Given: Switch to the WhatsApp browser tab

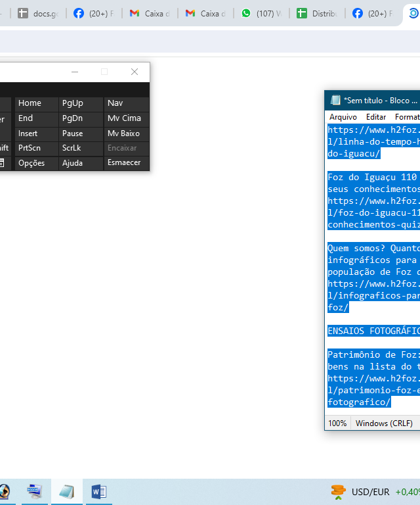Looking at the screenshot, I should 261,13.
